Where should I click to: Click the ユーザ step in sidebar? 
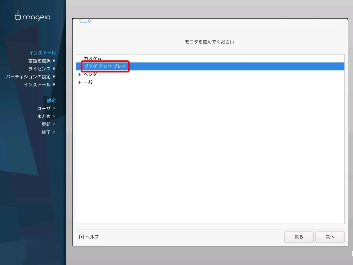[44, 108]
